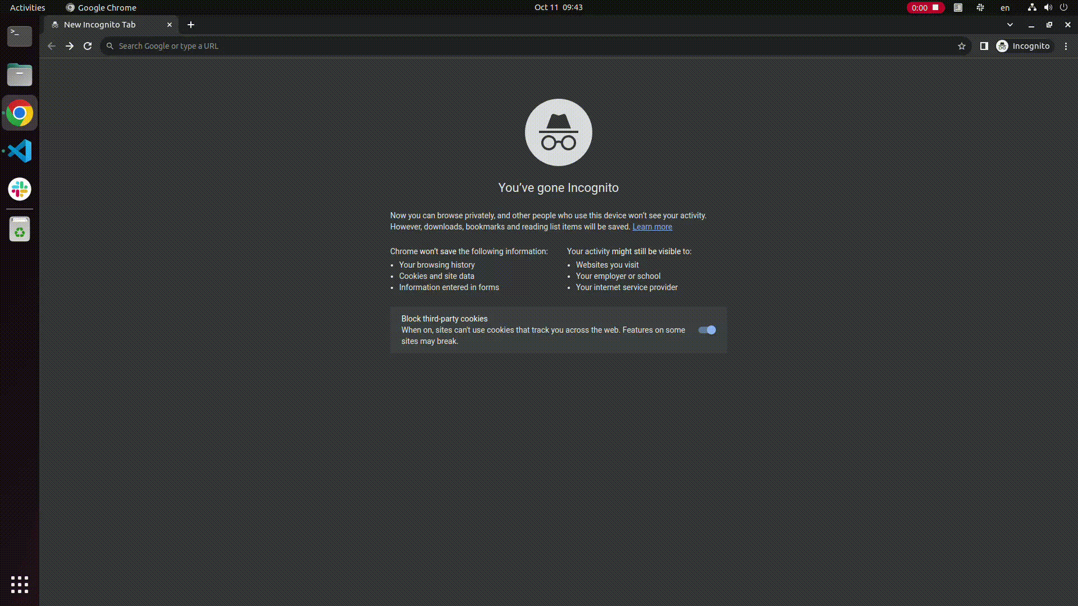1078x606 pixels.
Task: Focus the address bar search field
Action: point(536,46)
